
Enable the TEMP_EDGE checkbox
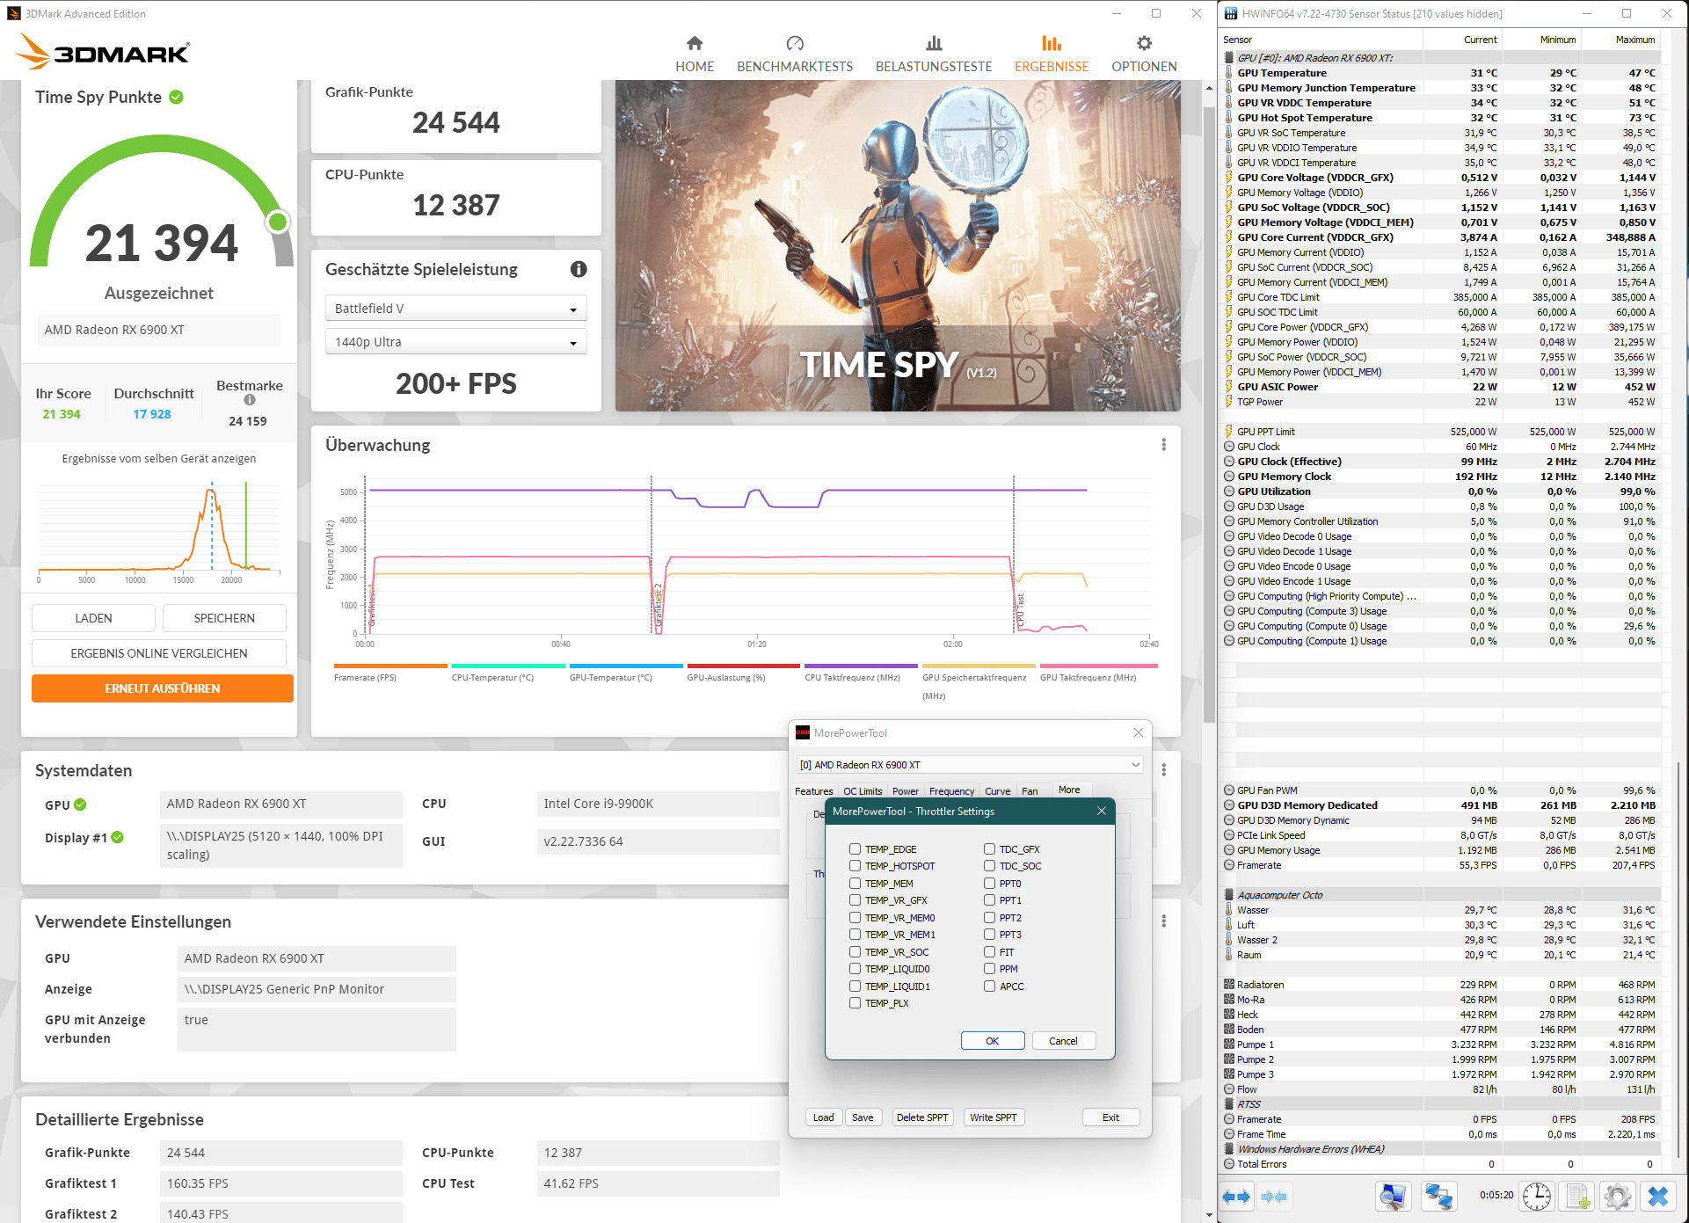point(855,849)
